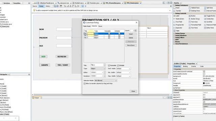Select the Tool Bar palette icon
216x121 pixels.
click(x=174, y=11)
